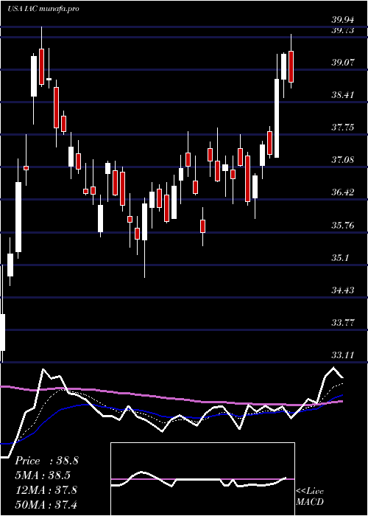Select the 39.94 price level label
This screenshot has width=368, height=516.
click(343, 20)
